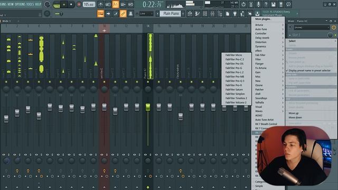Open the OPTIONS menu
This screenshot has height=190, width=338.
(x=20, y=4)
